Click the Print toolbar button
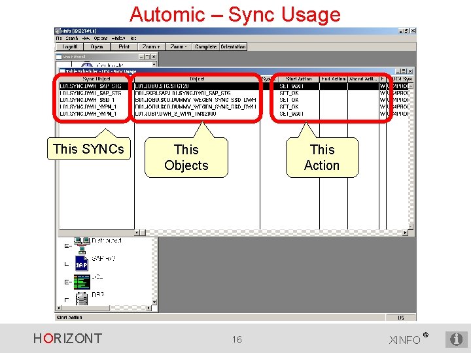The width and height of the screenshot is (471, 353). (124, 47)
